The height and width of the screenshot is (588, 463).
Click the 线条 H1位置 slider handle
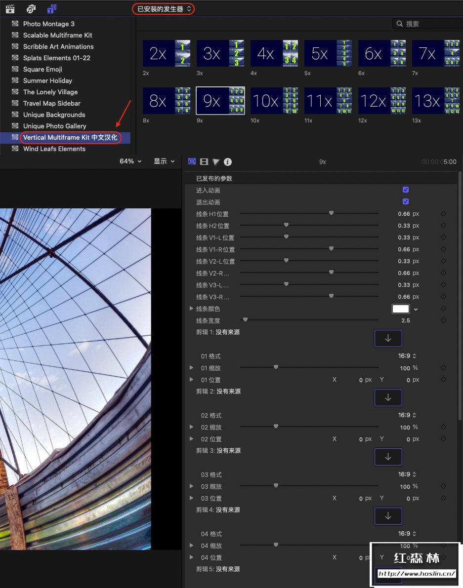[x=331, y=213]
